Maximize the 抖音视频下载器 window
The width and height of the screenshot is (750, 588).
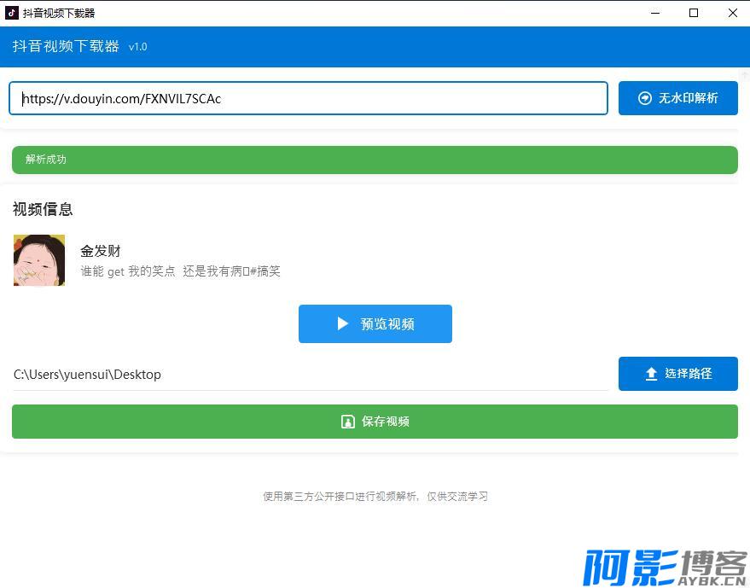(694, 13)
